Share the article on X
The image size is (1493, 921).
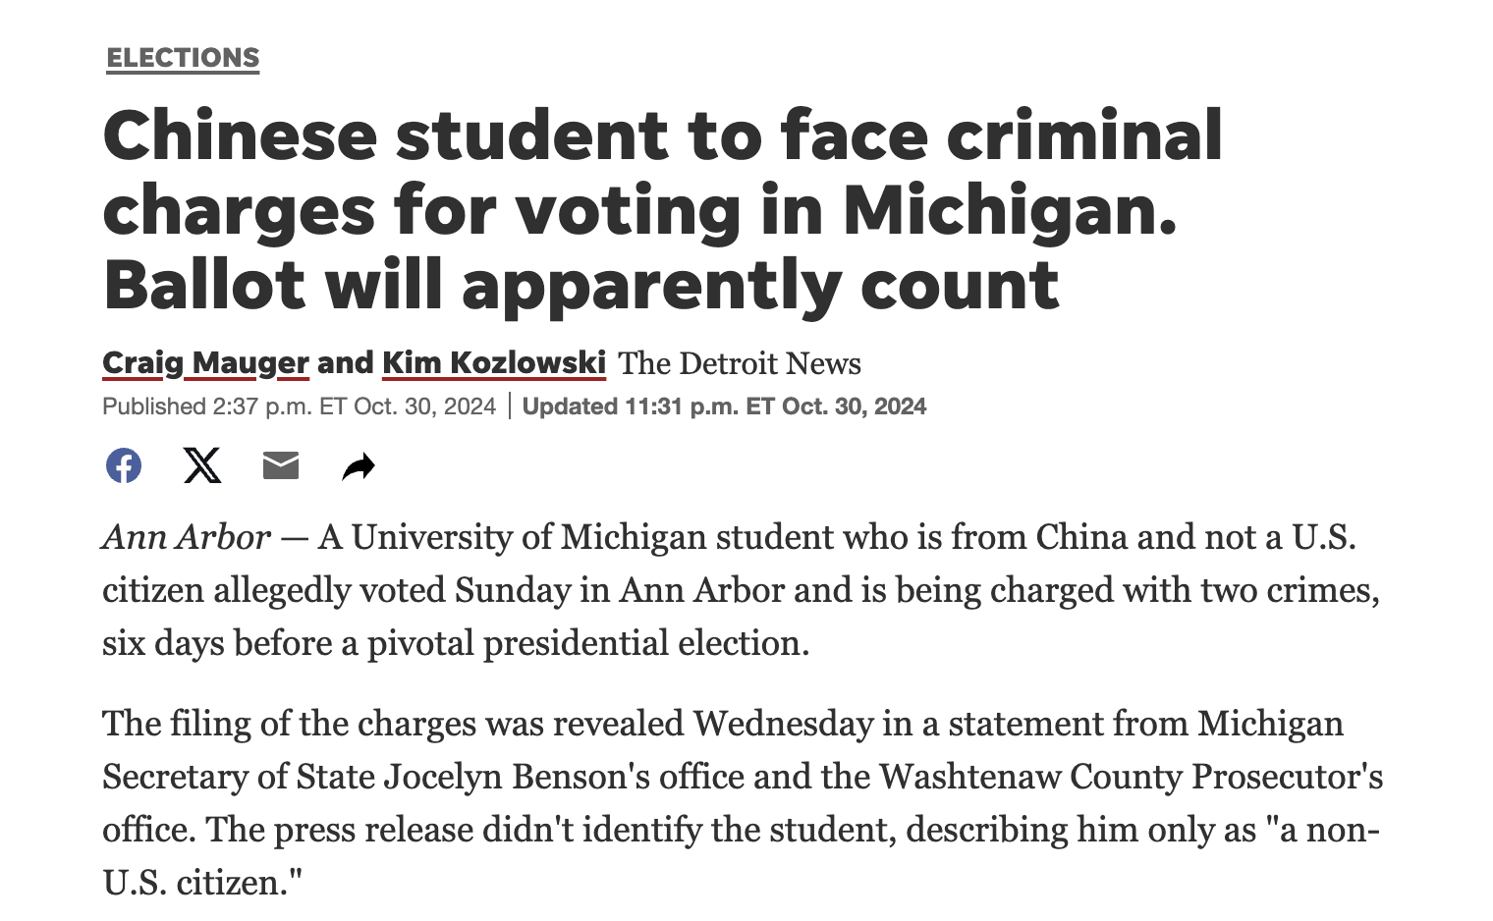tap(202, 465)
